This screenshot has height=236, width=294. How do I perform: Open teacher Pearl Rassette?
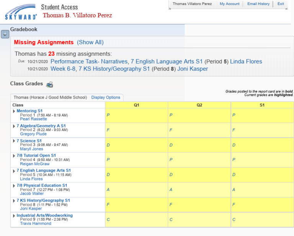pos(33,119)
